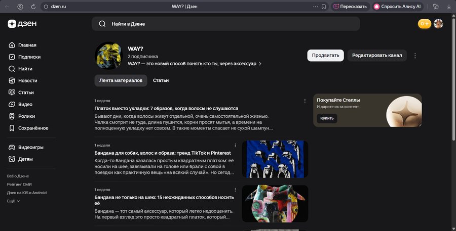This screenshot has height=231, width=456.
Task: Open blue bandana pattern thumbnail
Action: pyautogui.click(x=275, y=159)
